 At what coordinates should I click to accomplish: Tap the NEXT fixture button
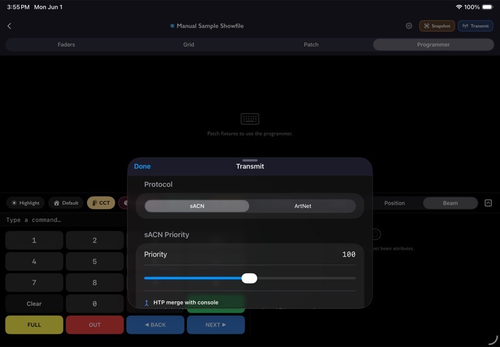coord(216,325)
